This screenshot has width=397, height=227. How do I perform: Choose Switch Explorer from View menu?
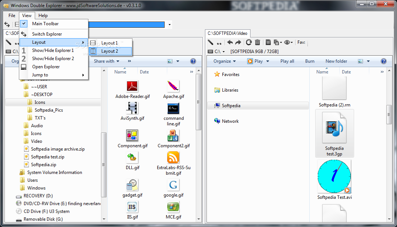click(54, 34)
